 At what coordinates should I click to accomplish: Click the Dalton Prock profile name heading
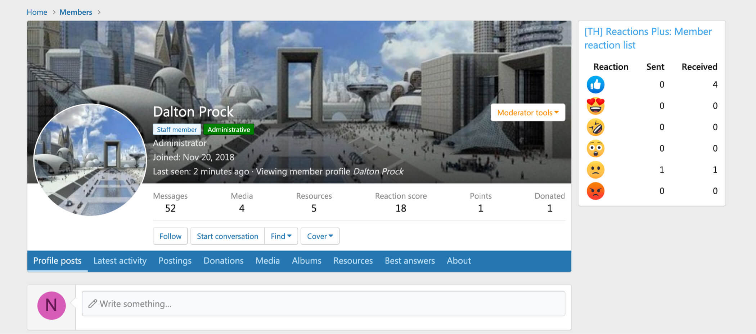193,112
